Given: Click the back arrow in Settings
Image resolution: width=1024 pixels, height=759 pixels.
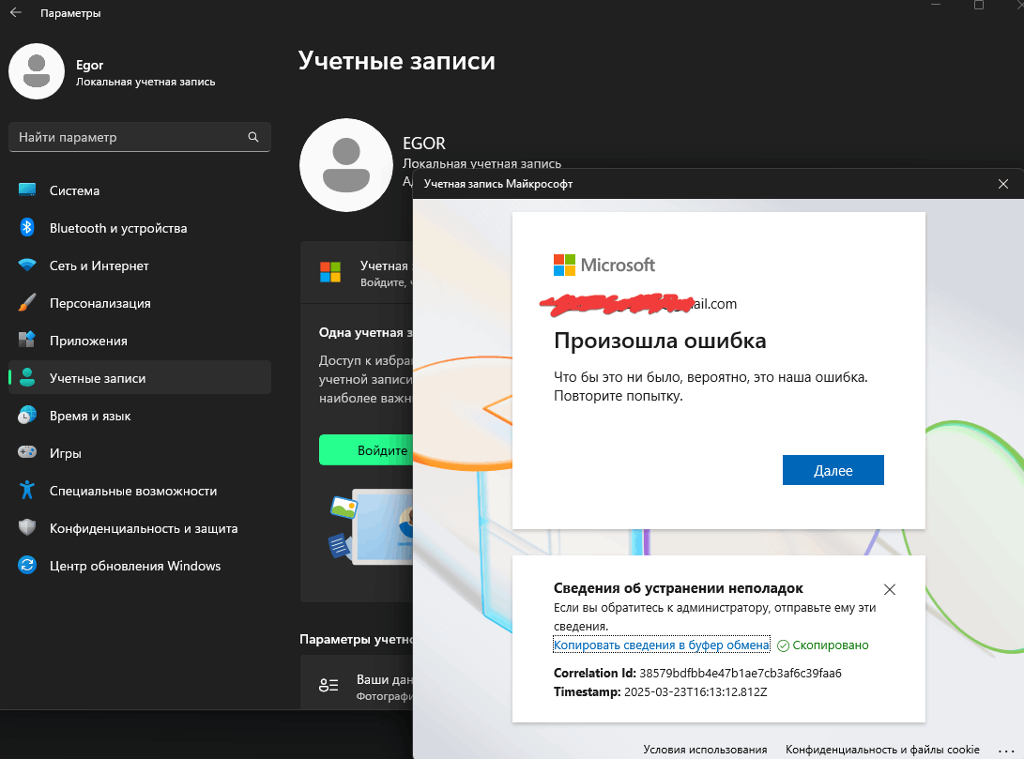Looking at the screenshot, I should [x=16, y=12].
